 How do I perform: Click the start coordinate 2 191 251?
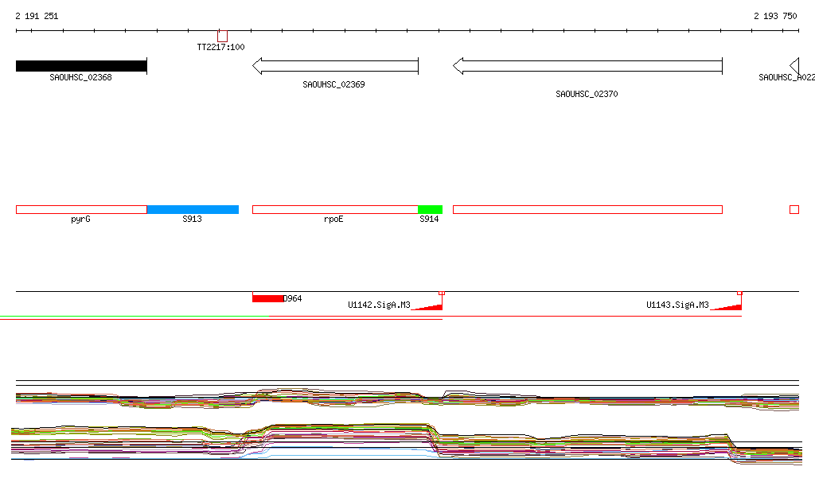pos(37,16)
